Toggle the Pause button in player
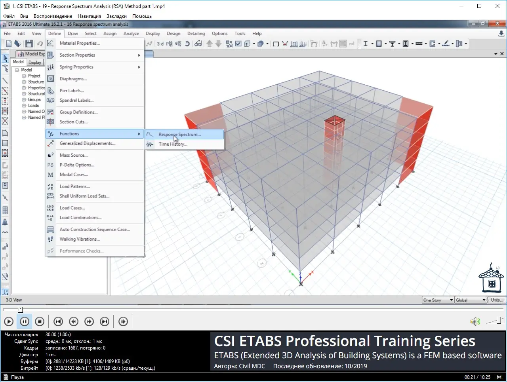 pyautogui.click(x=24, y=321)
